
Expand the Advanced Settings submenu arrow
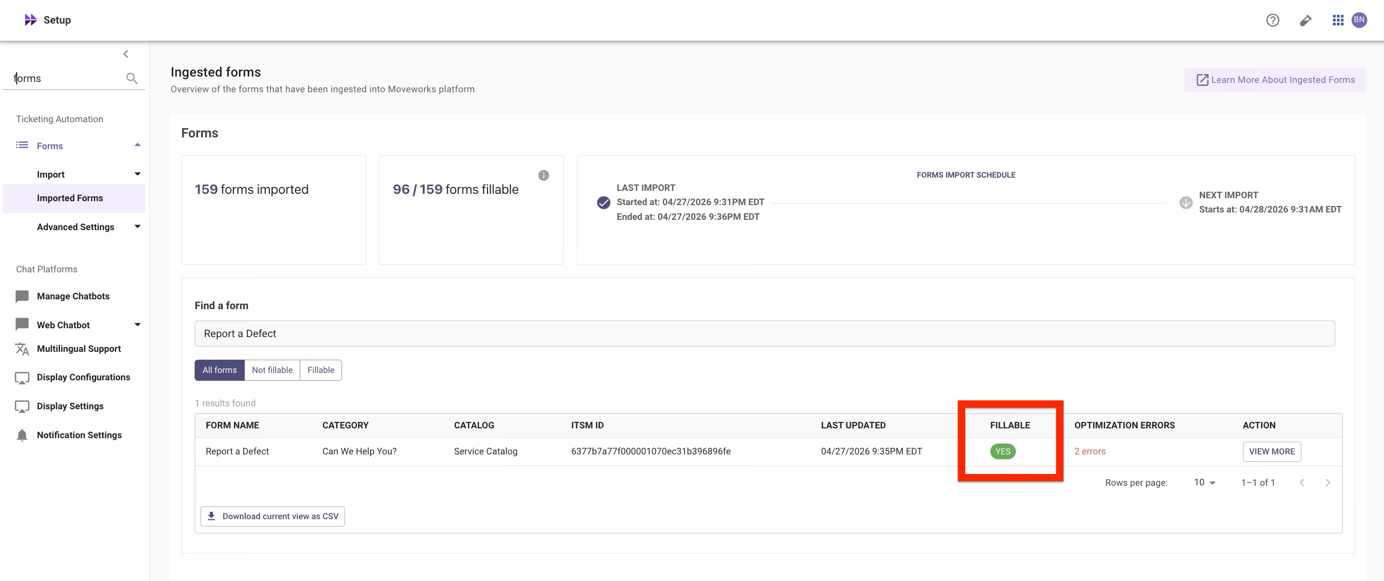pyautogui.click(x=138, y=226)
